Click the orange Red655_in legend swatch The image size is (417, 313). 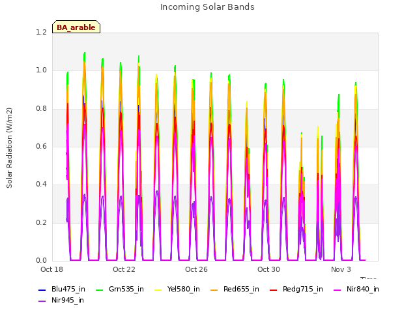(214, 290)
